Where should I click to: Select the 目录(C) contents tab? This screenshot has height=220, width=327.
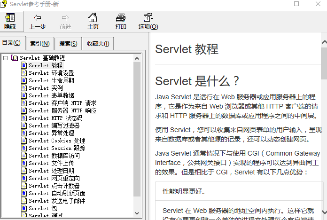[12, 43]
